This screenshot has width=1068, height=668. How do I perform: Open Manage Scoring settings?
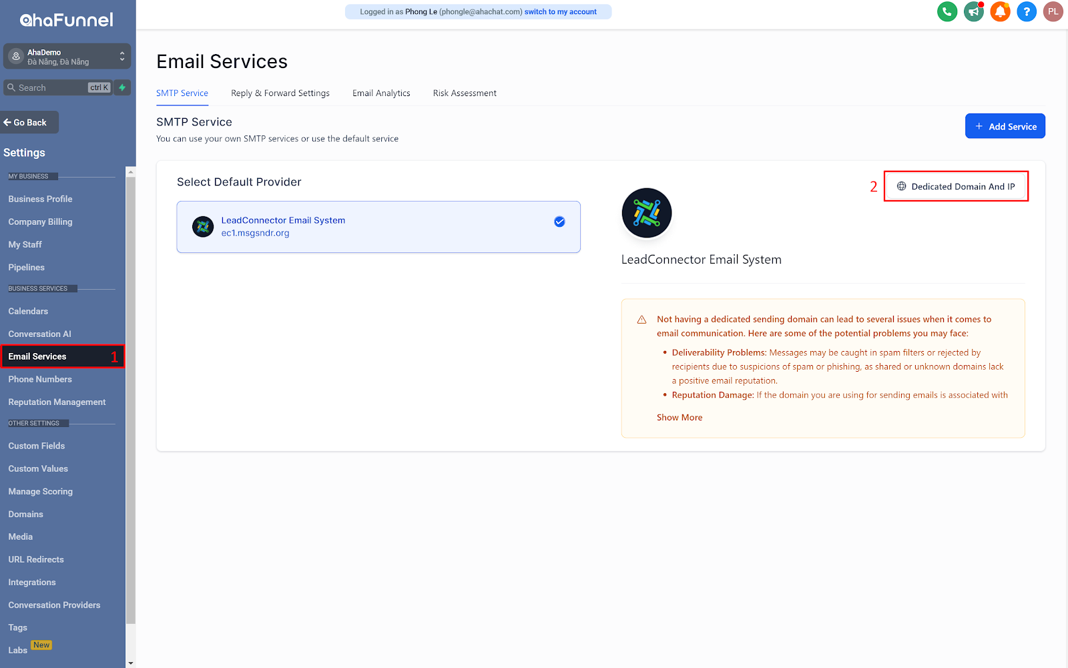coord(40,491)
